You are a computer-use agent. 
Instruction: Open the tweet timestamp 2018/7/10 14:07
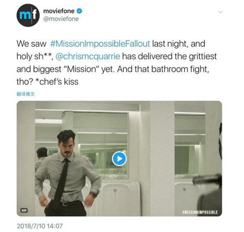click(40, 226)
